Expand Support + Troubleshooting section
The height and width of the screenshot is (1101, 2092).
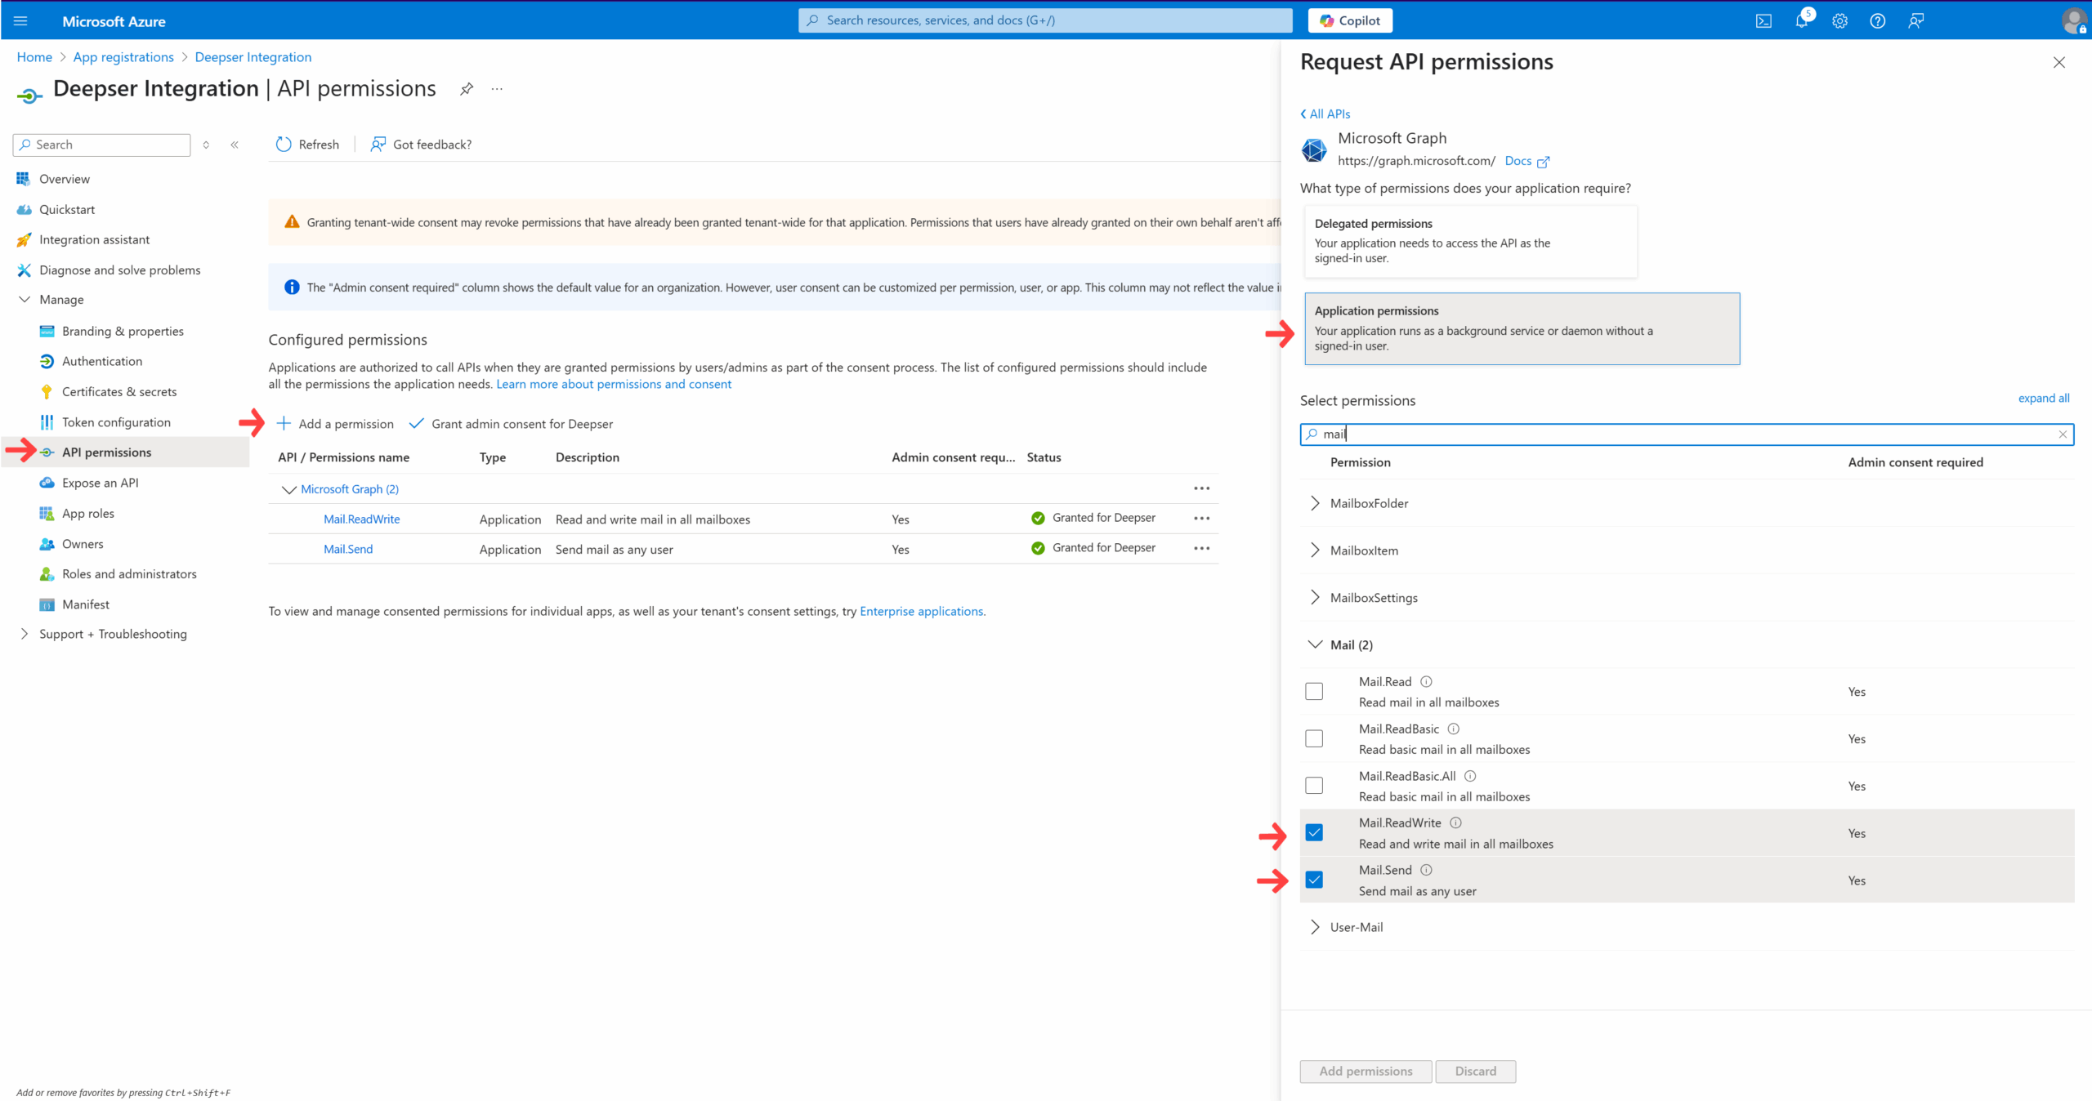25,634
